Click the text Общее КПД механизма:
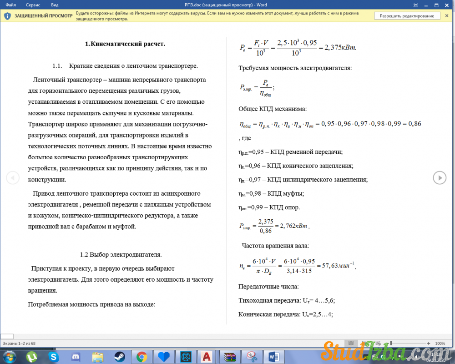The height and width of the screenshot is (364, 455). coord(273,109)
